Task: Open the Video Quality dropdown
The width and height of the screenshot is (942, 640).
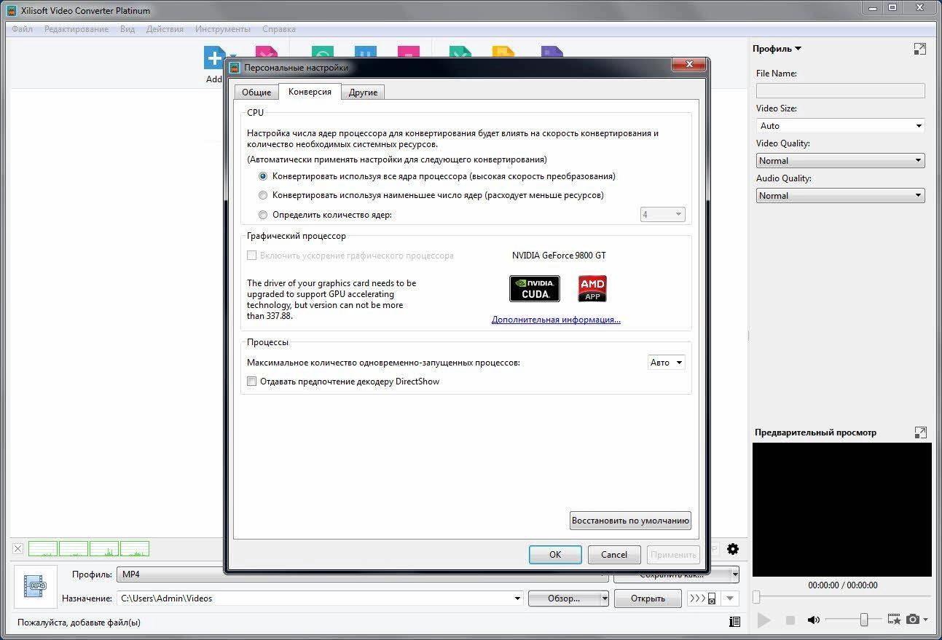Action: pyautogui.click(x=841, y=161)
